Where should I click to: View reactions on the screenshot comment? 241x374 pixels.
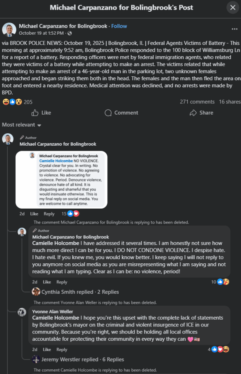pos(70,214)
